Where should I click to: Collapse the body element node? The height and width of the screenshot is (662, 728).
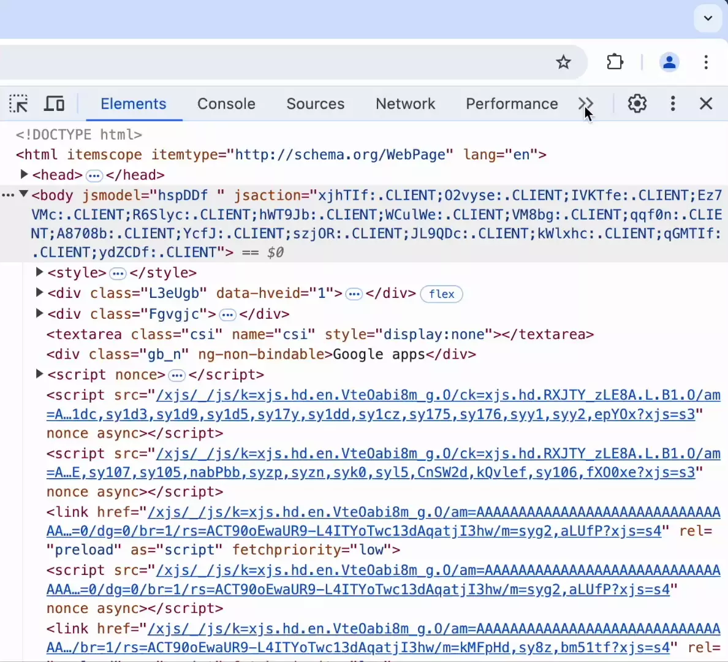(23, 194)
